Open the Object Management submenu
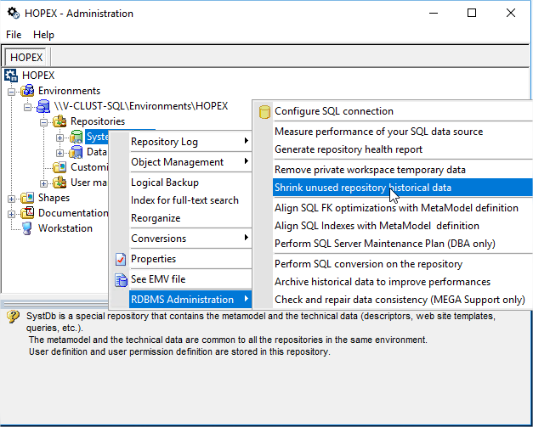This screenshot has width=533, height=427. (187, 162)
